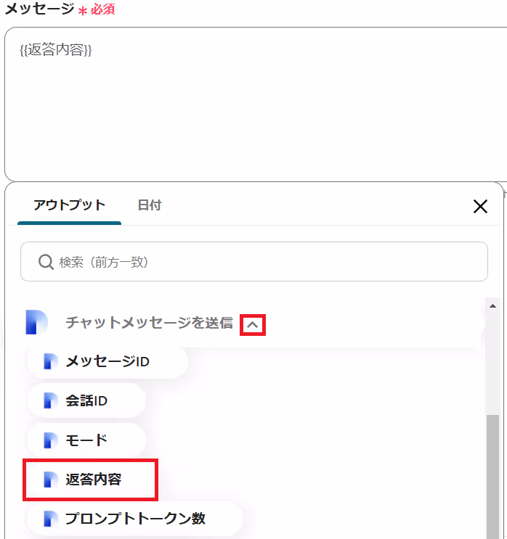
Task: Switch to the 日付 tab
Action: click(150, 205)
